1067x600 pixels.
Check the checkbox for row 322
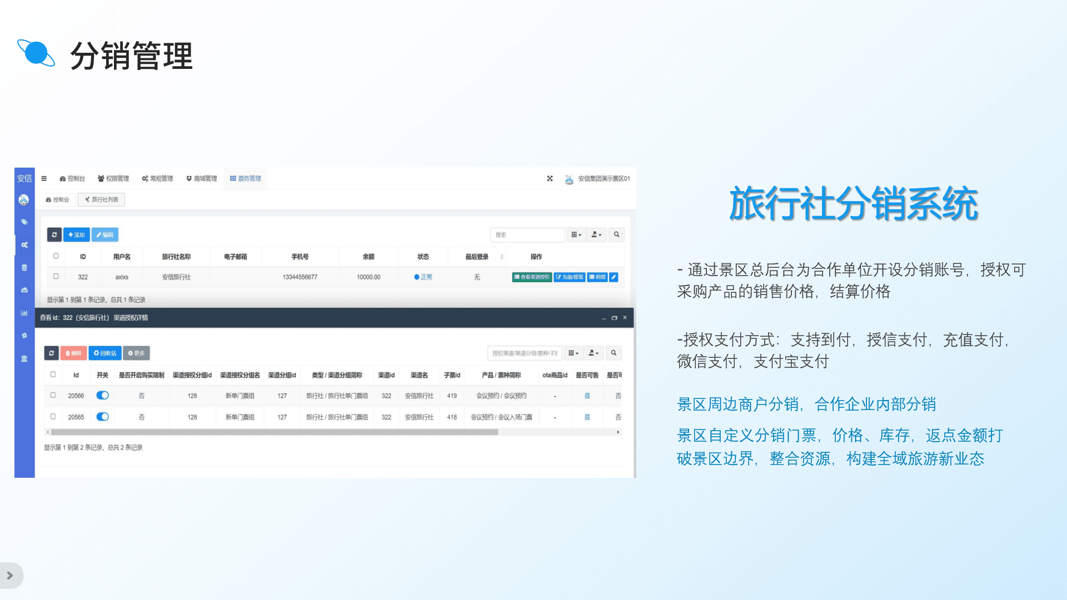click(56, 276)
